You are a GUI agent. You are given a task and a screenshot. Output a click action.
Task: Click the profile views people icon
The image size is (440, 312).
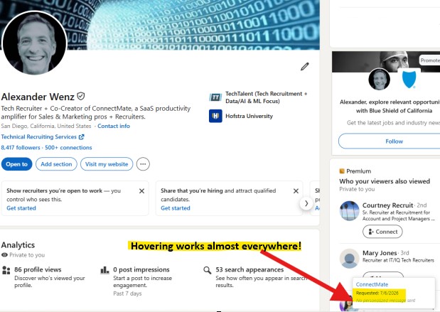point(6,270)
